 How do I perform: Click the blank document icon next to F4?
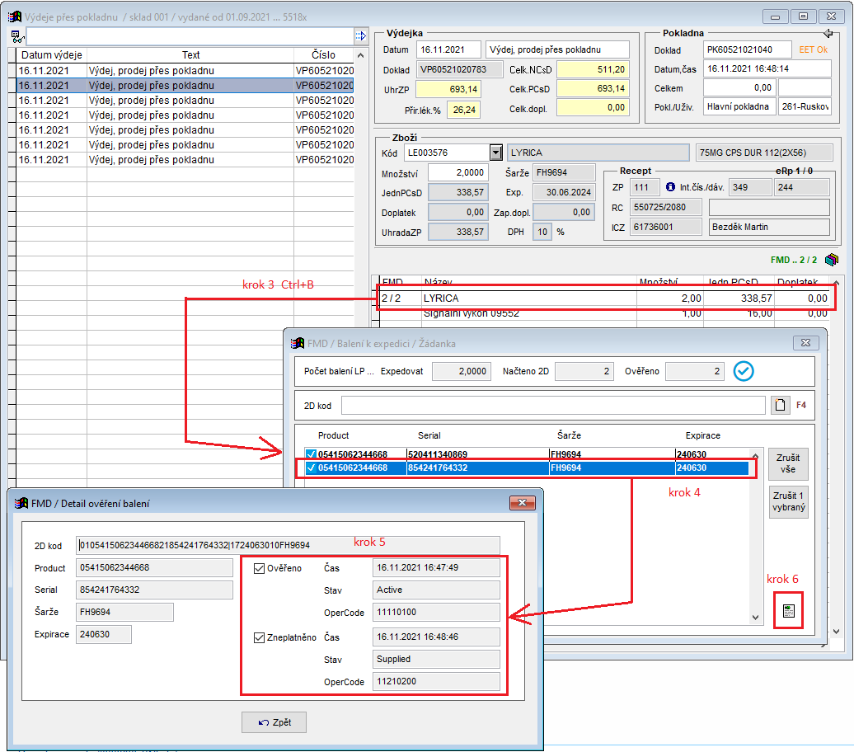coord(780,405)
